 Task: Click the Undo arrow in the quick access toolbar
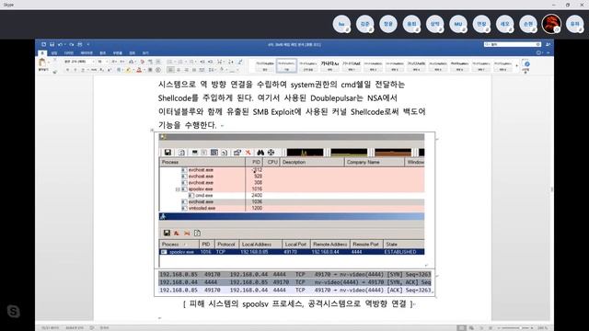[x=60, y=44]
